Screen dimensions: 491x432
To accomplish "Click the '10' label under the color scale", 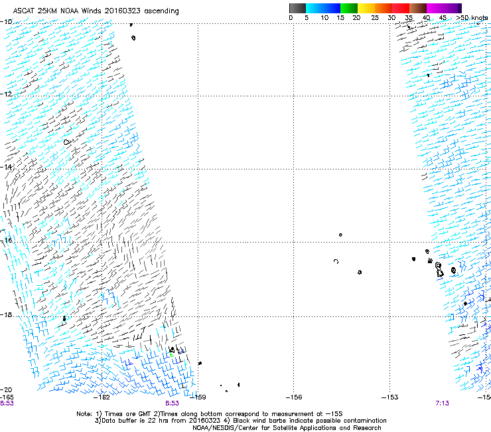I will pos(324,18).
